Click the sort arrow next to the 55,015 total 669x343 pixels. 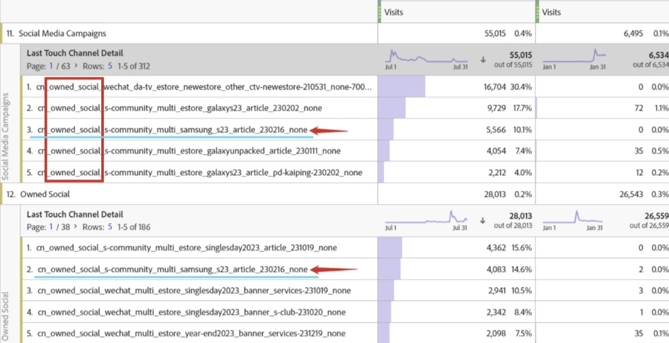tap(483, 60)
